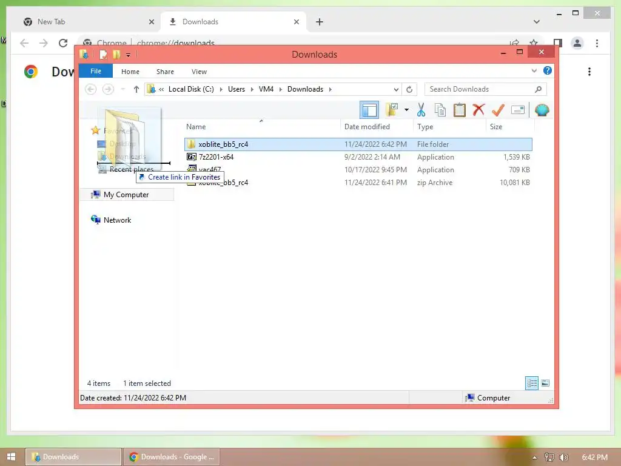The image size is (621, 466).
Task: Delete item with the red X icon
Action: pos(478,110)
